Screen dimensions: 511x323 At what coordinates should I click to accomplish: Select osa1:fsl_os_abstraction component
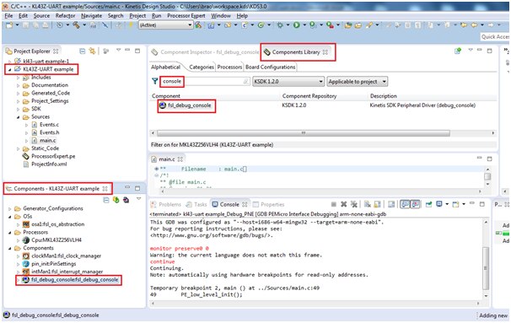coord(57,224)
